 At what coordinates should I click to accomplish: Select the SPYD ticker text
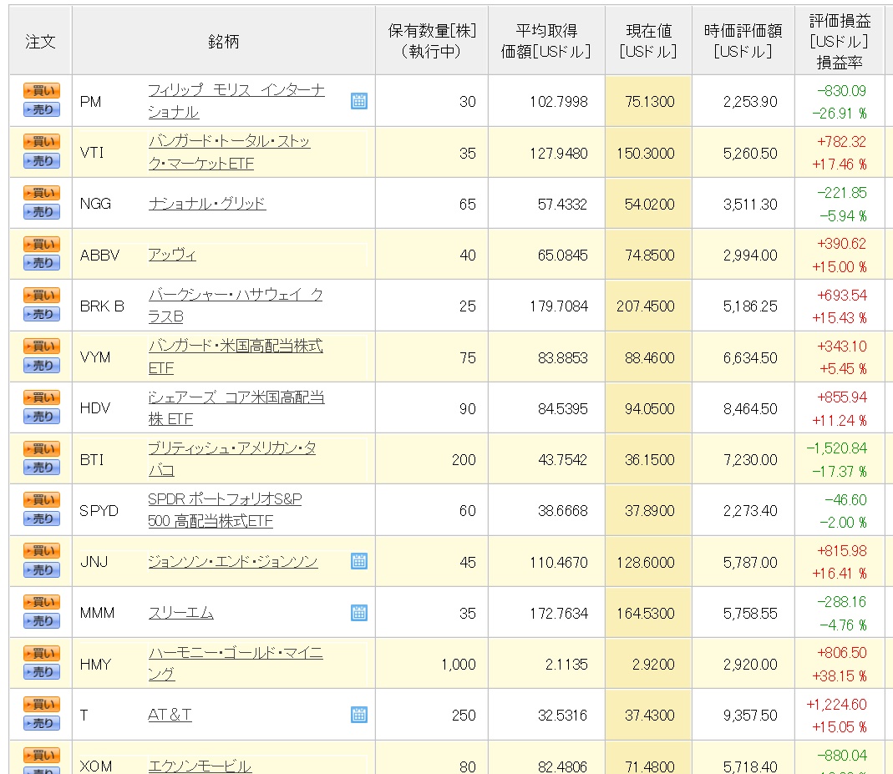(x=99, y=510)
